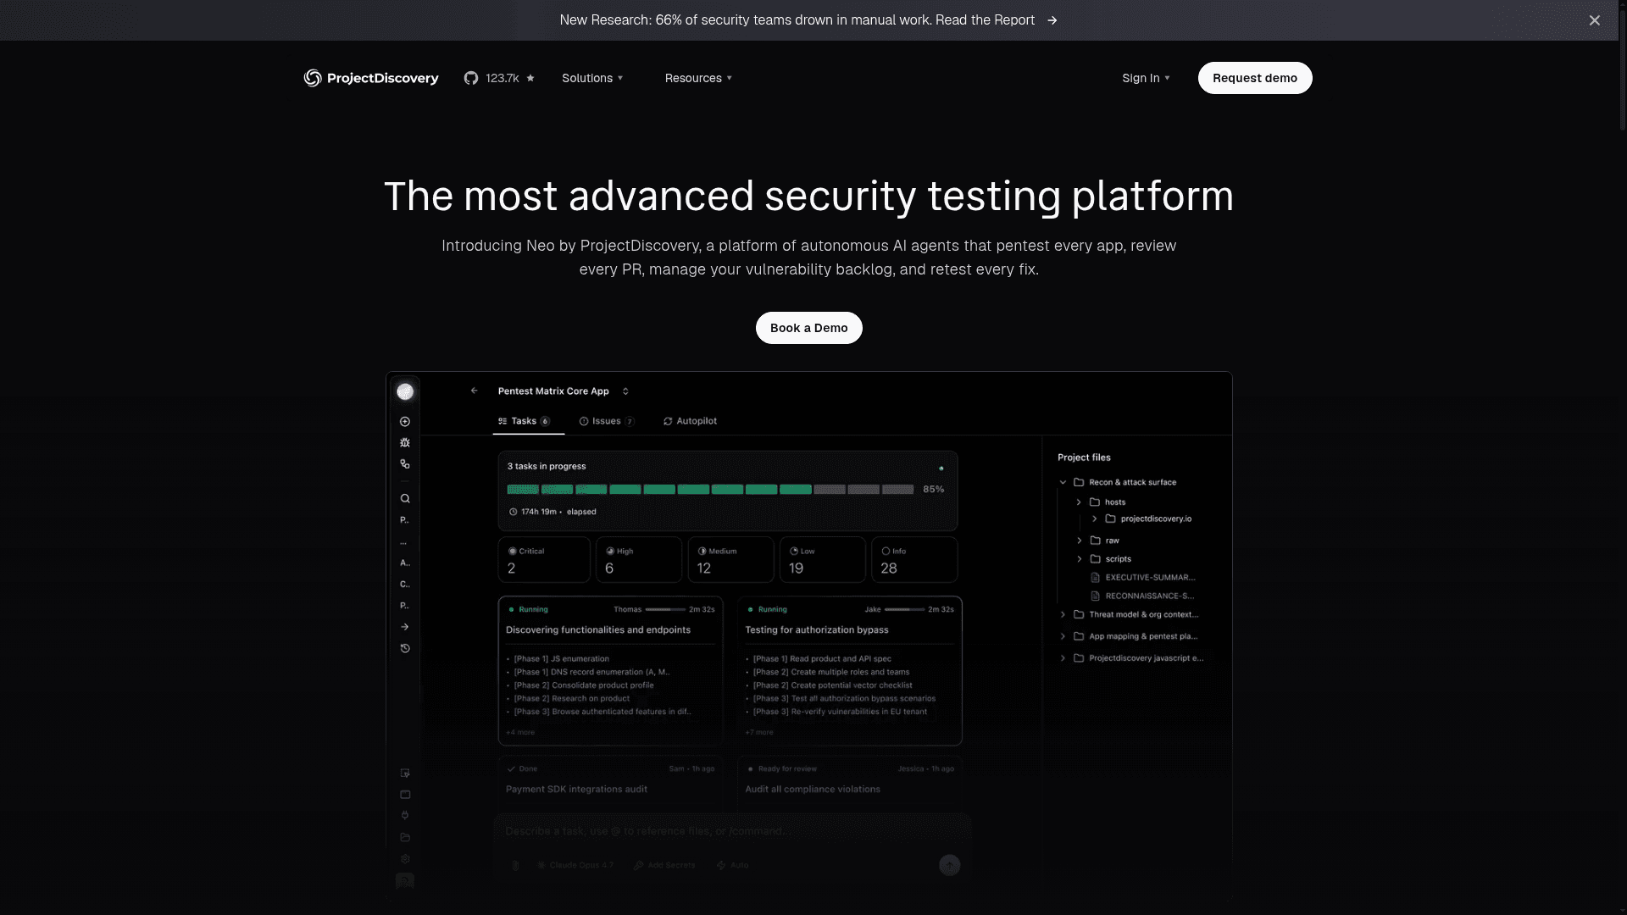1627x915 pixels.
Task: Click Jake task progress slider
Action: [x=904, y=609]
